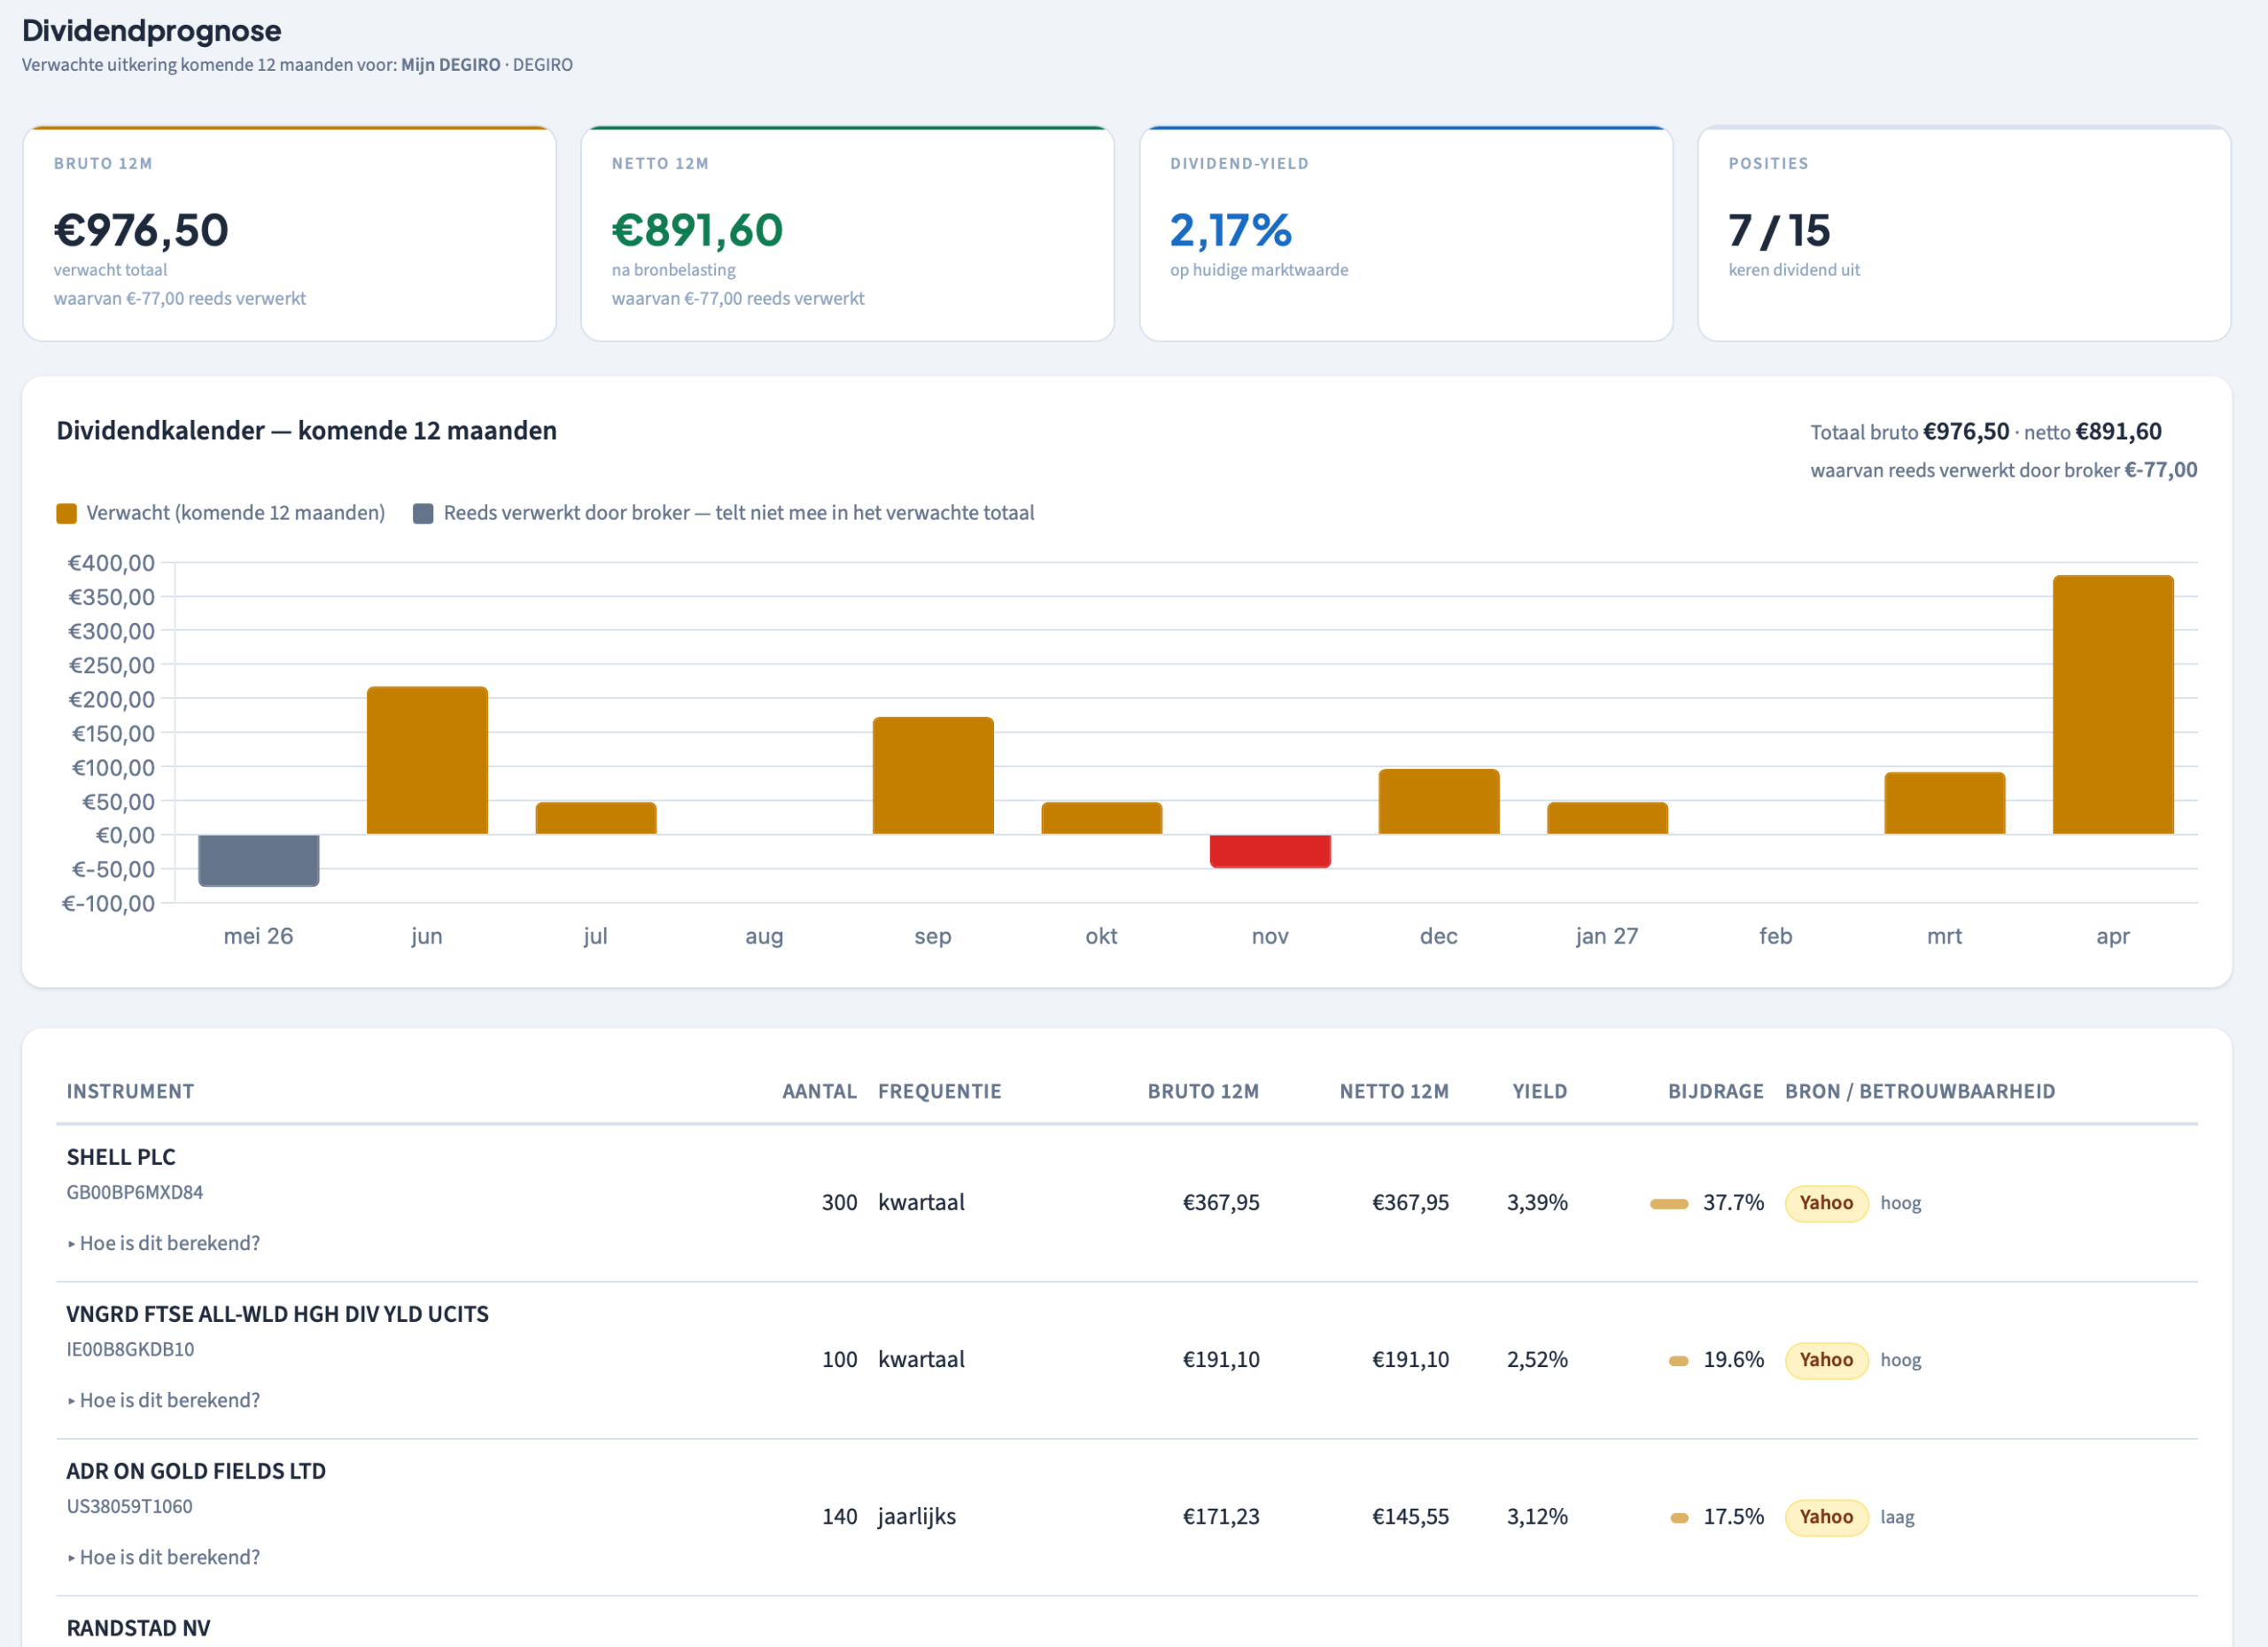Click the "Totaal bruto €976,50" chart summary
Image resolution: width=2268 pixels, height=1647 pixels.
1909,432
